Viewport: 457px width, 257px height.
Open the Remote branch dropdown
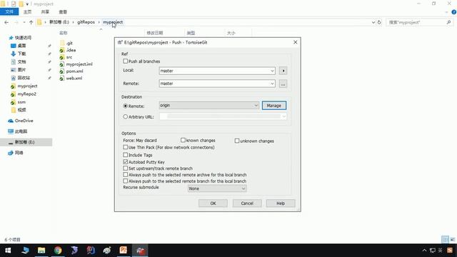[x=272, y=84]
